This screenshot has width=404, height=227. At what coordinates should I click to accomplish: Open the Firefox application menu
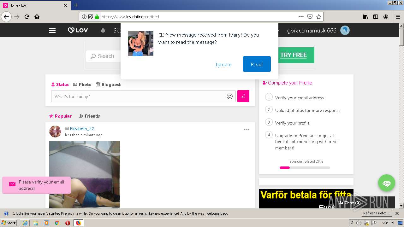pos(398,17)
